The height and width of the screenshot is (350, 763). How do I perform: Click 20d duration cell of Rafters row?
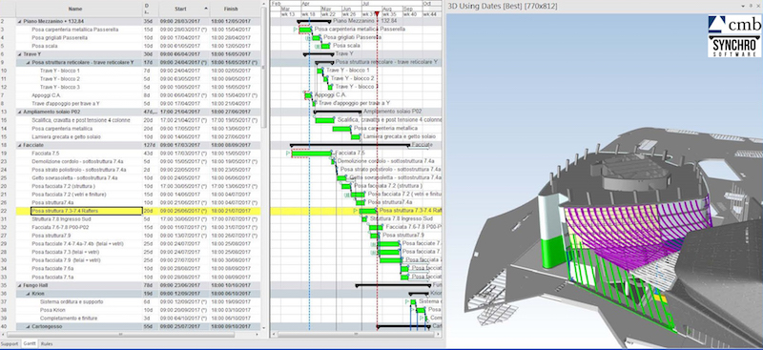pos(151,211)
